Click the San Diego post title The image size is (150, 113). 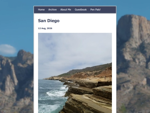coord(49,21)
